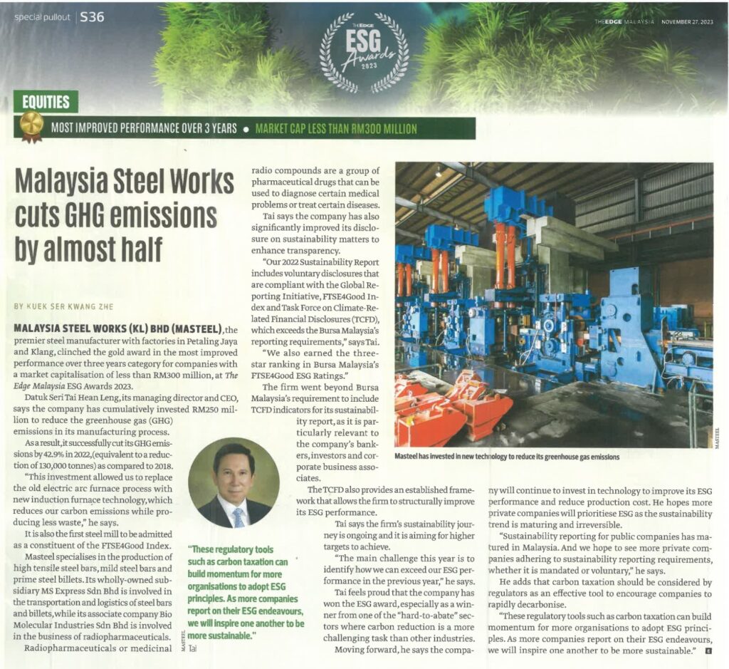Click "old electric arc furnace process" text

click(x=93, y=489)
